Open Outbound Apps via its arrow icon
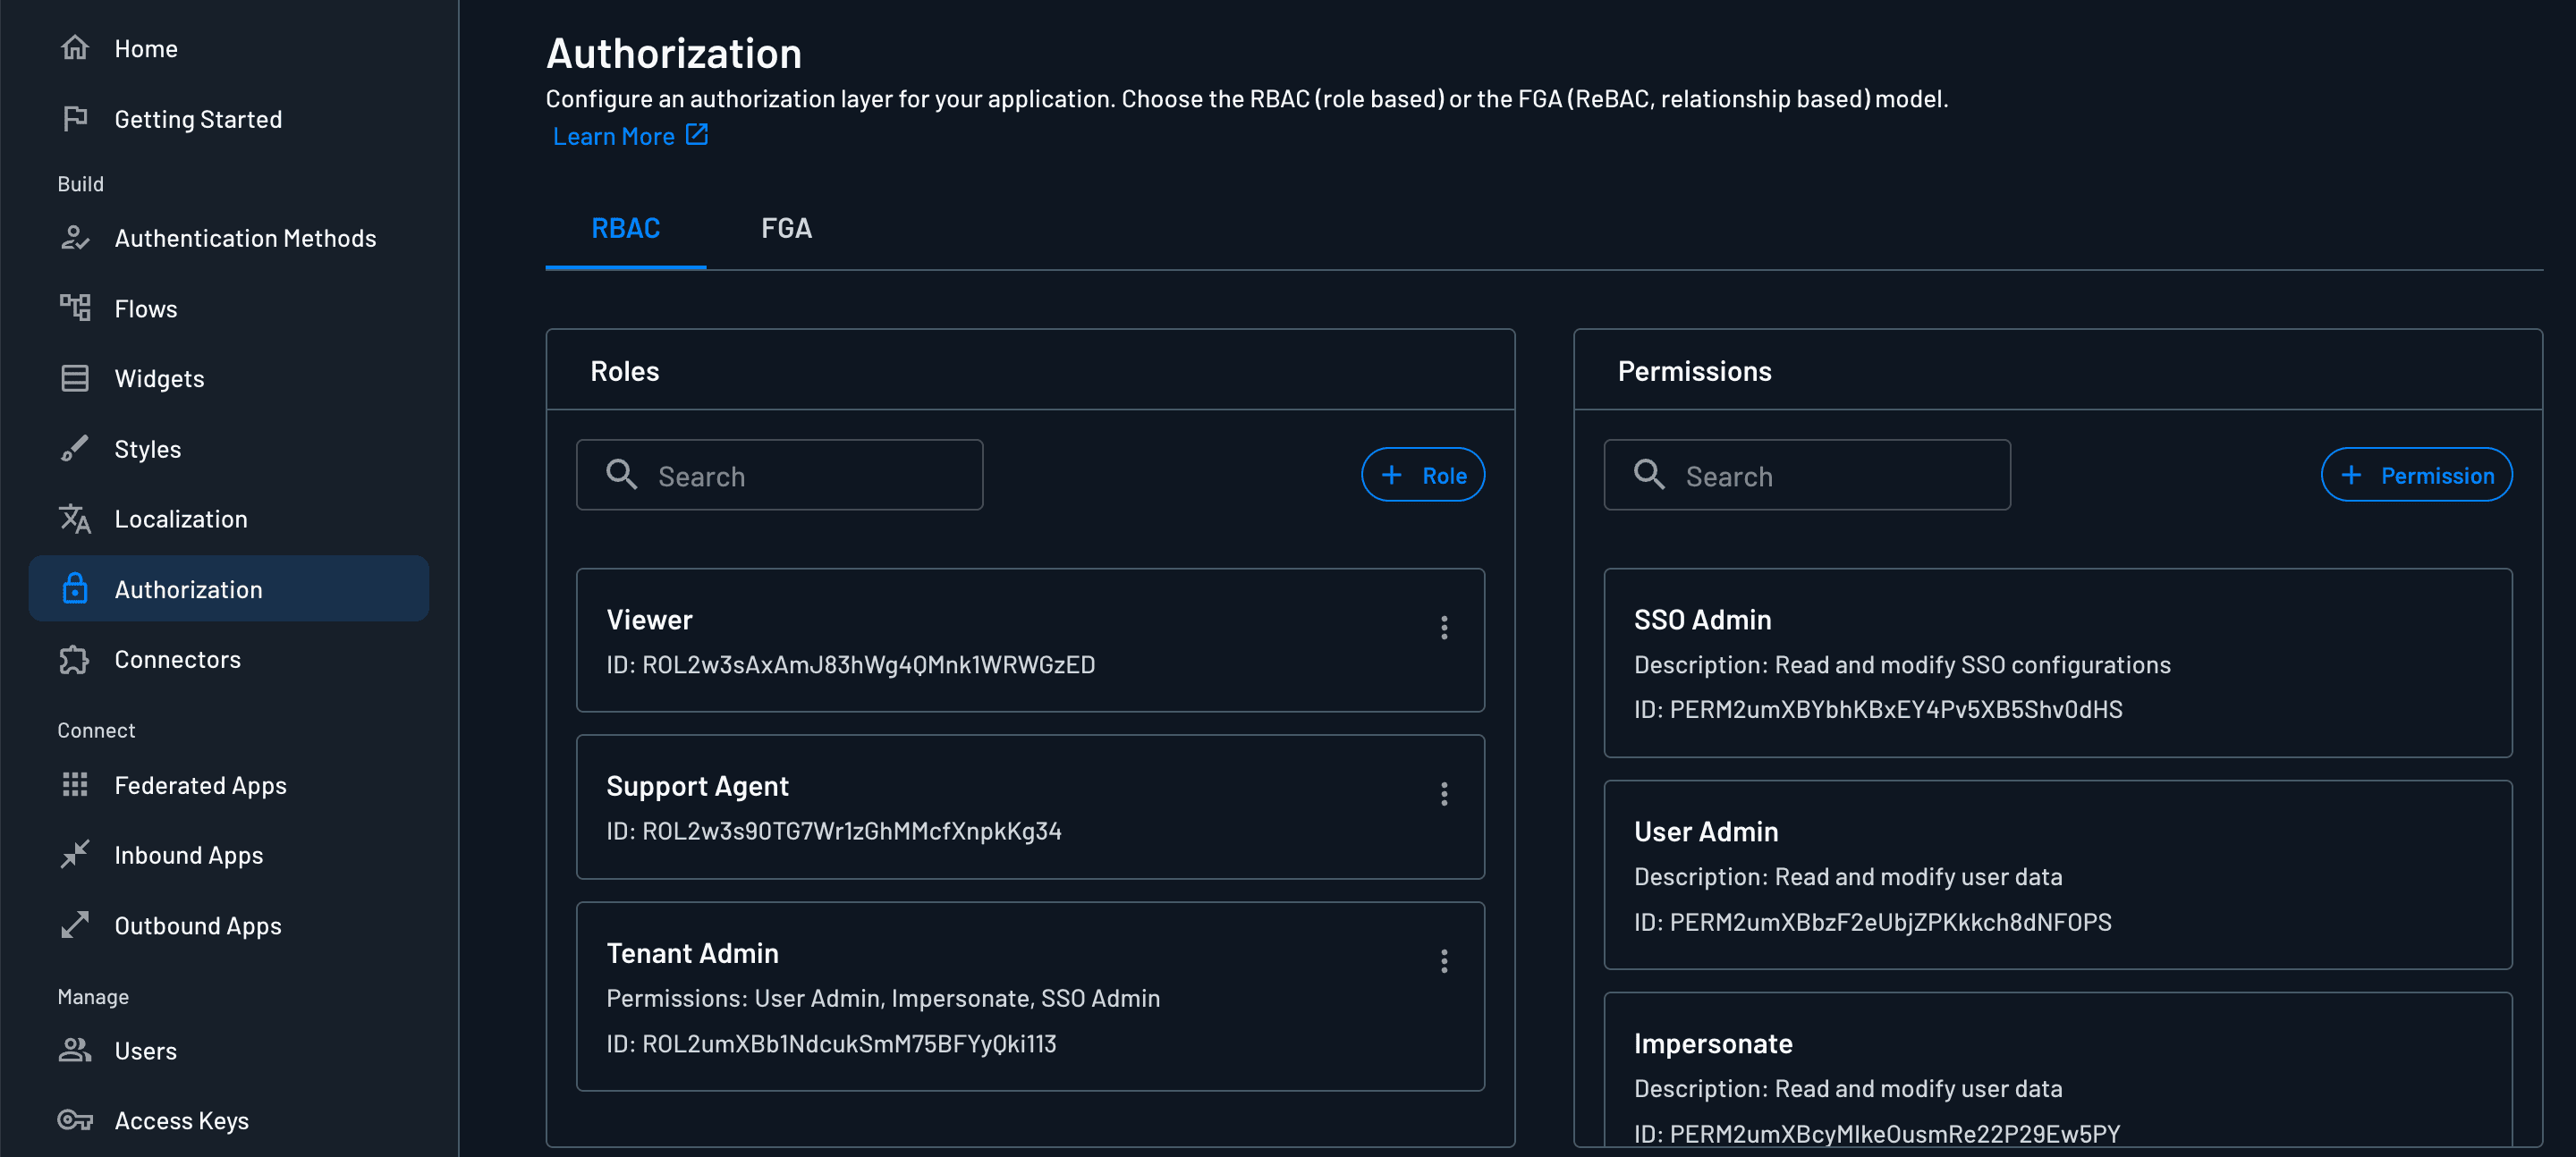This screenshot has height=1157, width=2576. 75,925
